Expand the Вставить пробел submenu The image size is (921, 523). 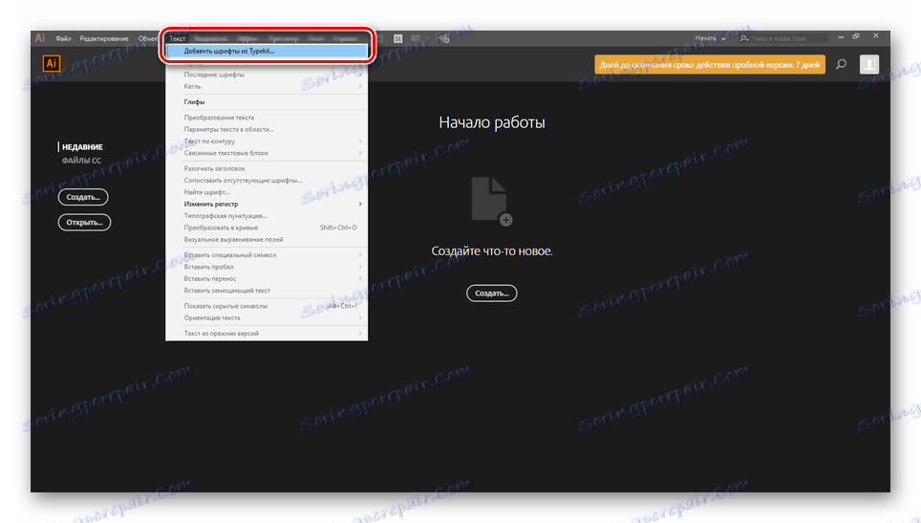(267, 267)
